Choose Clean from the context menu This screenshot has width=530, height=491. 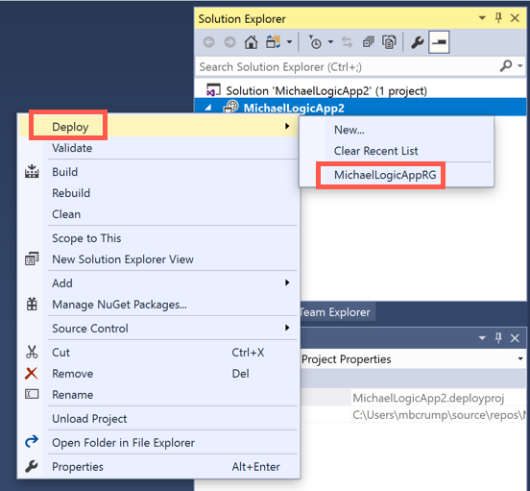[x=158, y=214]
